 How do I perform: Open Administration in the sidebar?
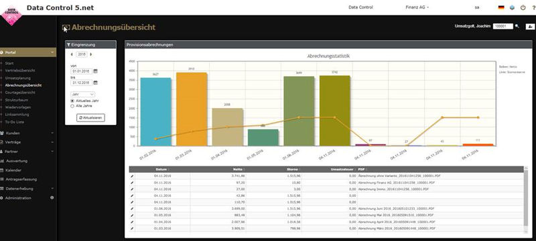click(18, 198)
